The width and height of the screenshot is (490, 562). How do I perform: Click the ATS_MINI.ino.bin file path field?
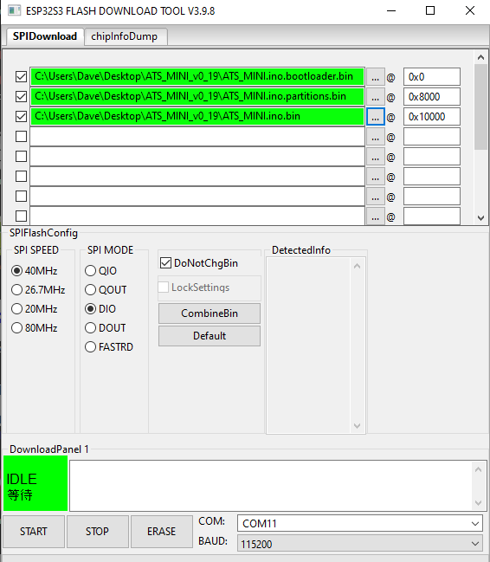click(x=197, y=117)
